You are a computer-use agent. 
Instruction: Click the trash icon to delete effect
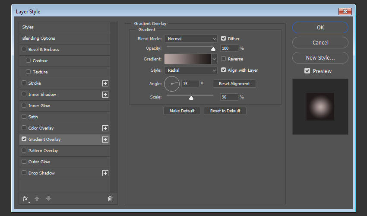pyautogui.click(x=110, y=199)
